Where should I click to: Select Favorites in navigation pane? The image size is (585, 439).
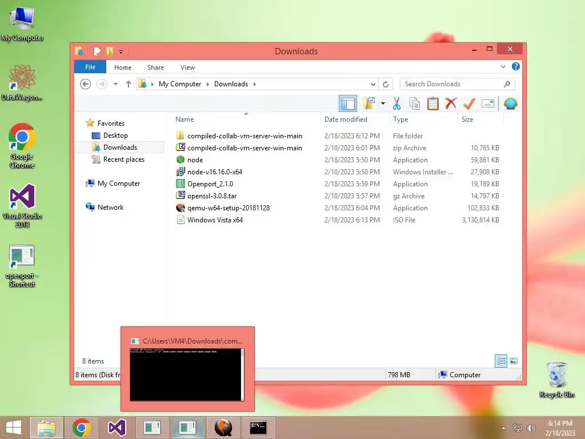pyautogui.click(x=111, y=123)
